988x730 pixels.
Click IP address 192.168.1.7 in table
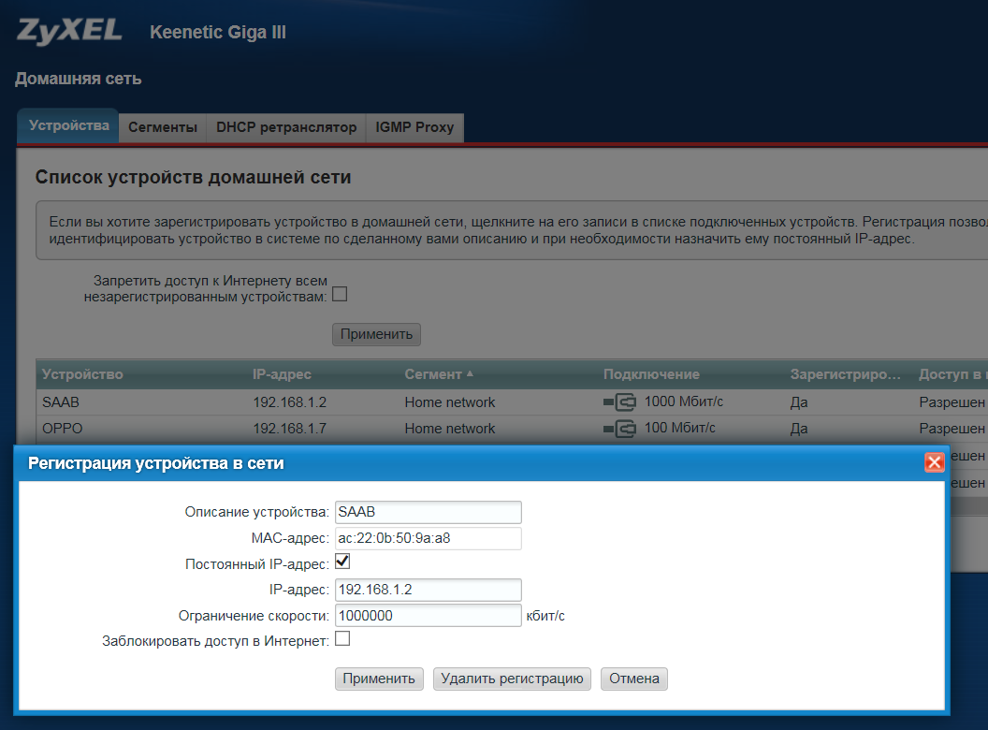coord(289,429)
